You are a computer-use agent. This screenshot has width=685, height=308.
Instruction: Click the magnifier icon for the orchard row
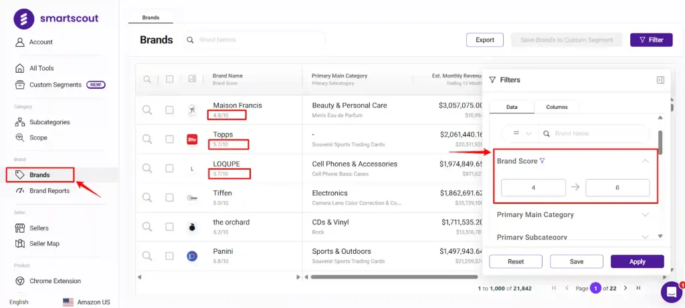click(x=147, y=227)
